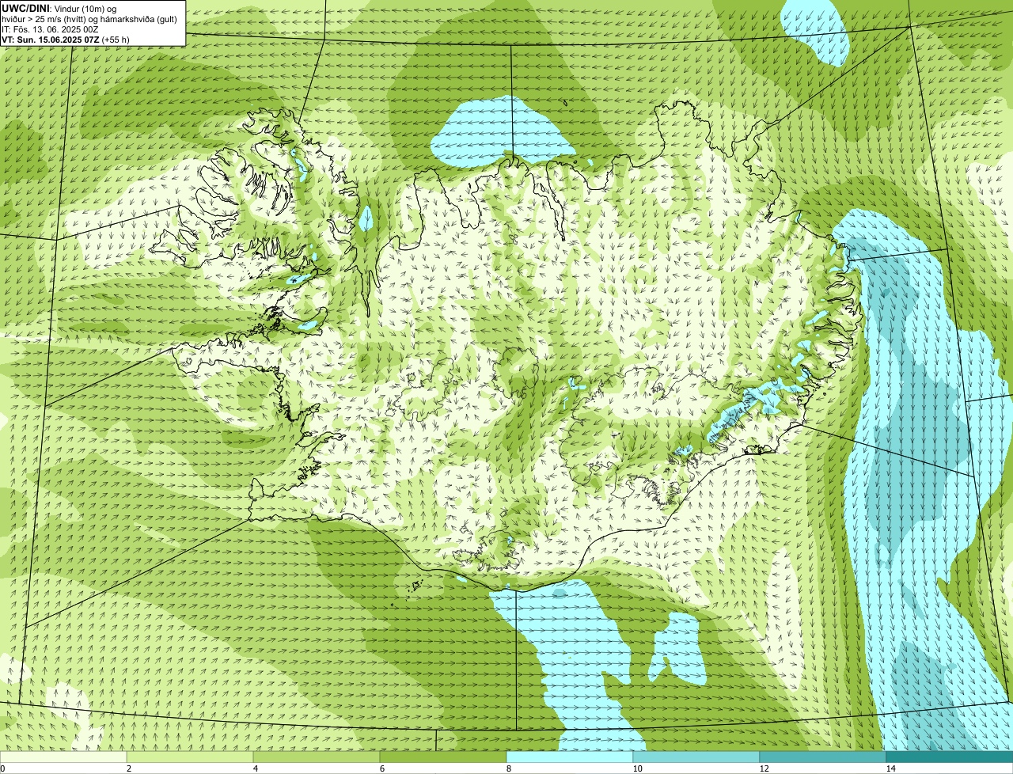
Task: Click the legend value label '2'
Action: pyautogui.click(x=128, y=768)
